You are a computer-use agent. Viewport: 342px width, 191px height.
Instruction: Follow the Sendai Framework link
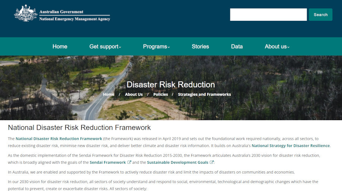(108, 162)
